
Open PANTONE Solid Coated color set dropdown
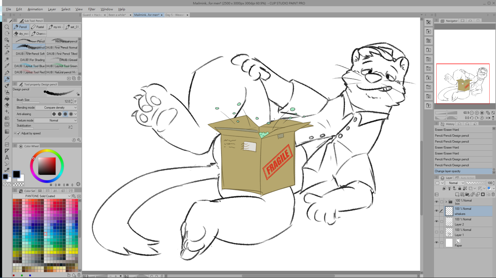[x=42, y=196]
